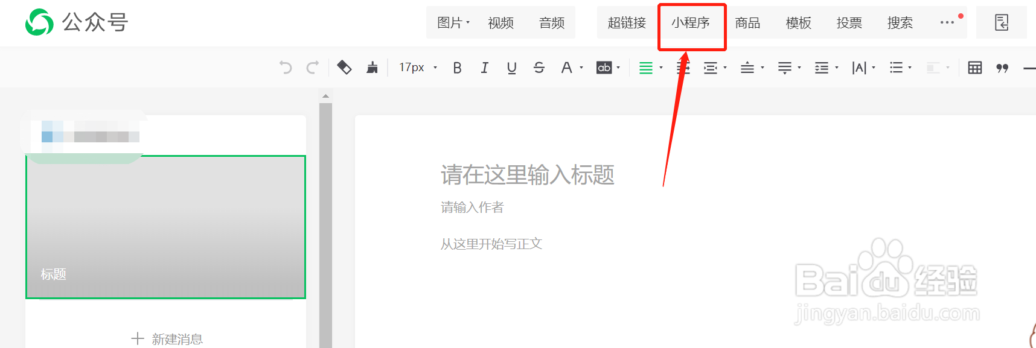Open the more options ellipsis menu
This screenshot has height=348, width=1036.
click(947, 23)
